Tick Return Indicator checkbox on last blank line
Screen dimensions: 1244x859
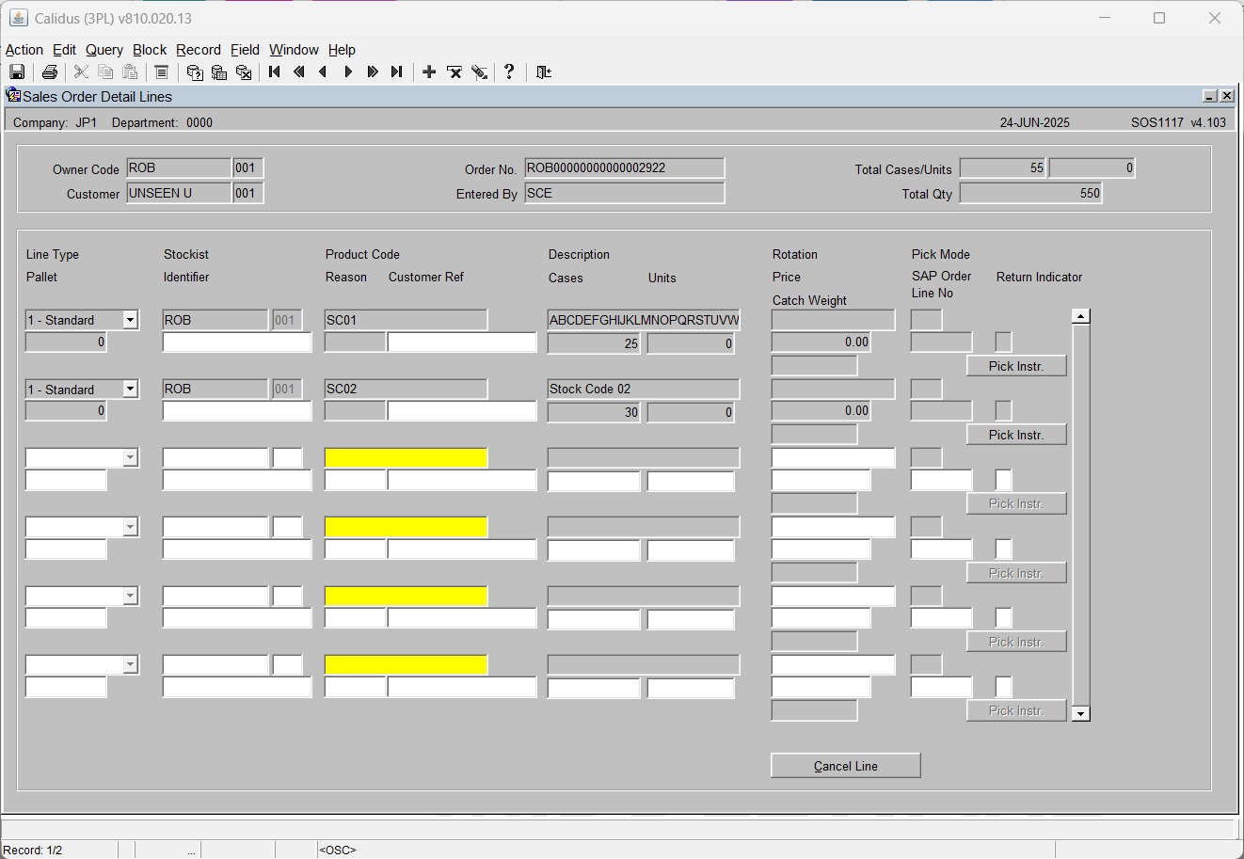click(1004, 687)
